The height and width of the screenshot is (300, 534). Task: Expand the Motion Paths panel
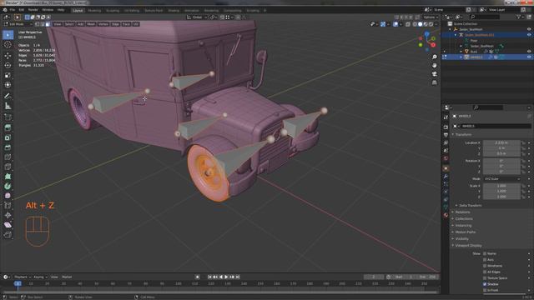tap(466, 232)
